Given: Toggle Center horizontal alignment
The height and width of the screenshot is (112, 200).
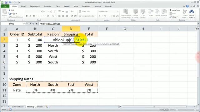Looking at the screenshot, I should tap(63, 16).
